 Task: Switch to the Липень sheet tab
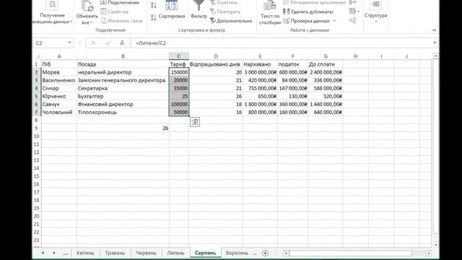point(176,253)
